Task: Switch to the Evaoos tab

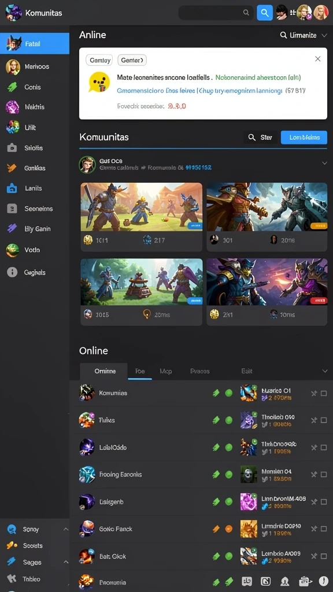Action: point(199,371)
